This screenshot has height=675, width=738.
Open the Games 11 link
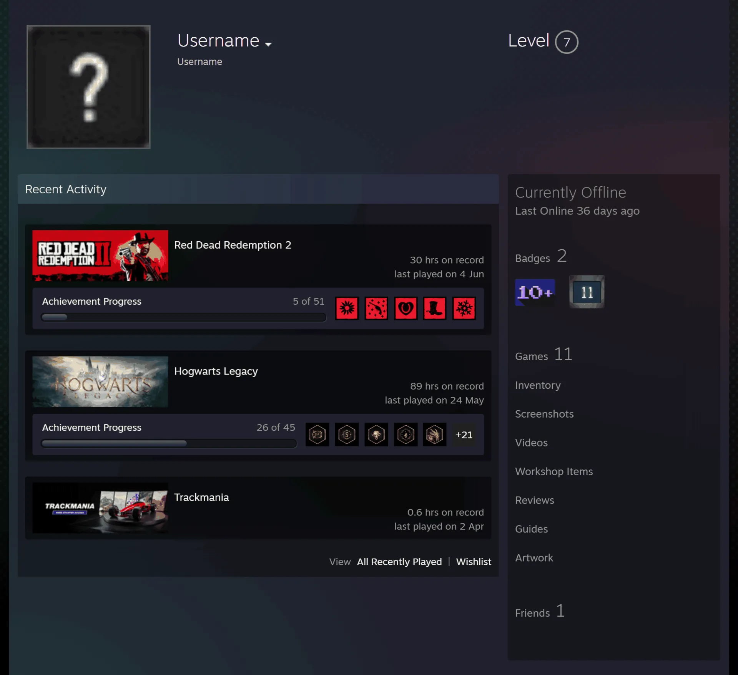[x=544, y=354]
